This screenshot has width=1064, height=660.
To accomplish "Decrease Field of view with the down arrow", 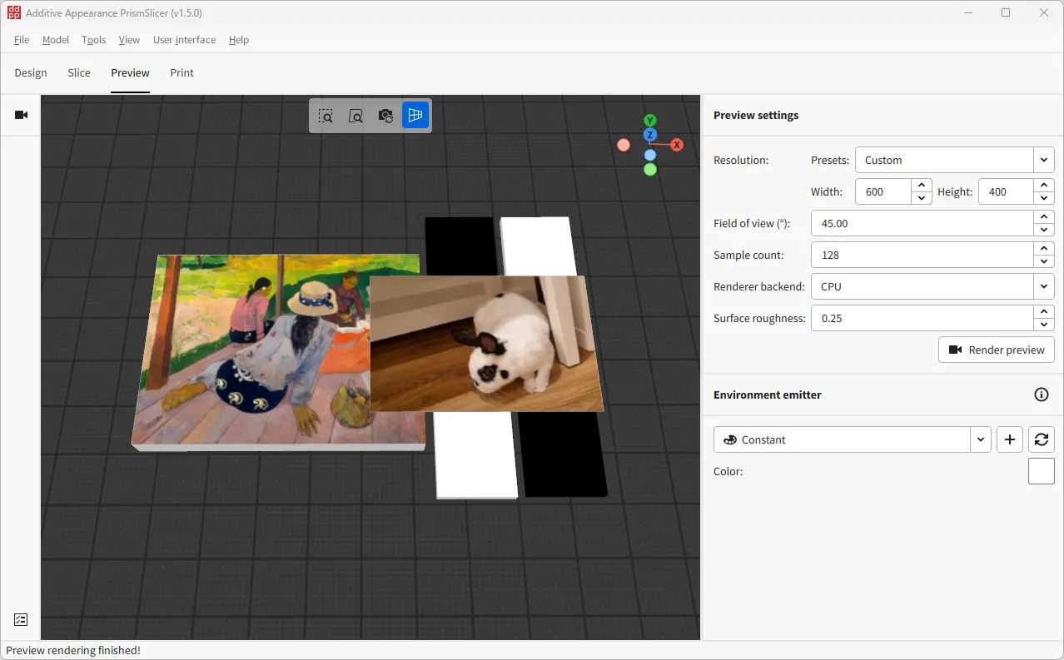I will click(x=1043, y=229).
